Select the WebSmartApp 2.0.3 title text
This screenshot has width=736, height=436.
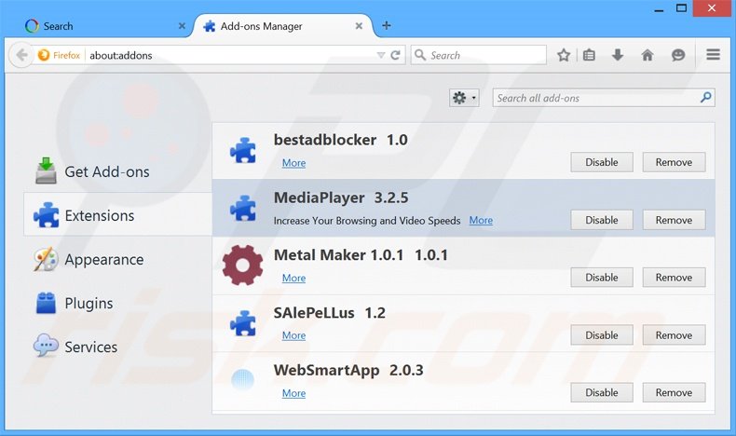tap(348, 370)
